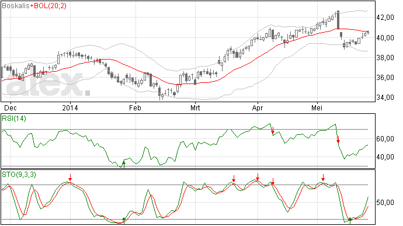The height and width of the screenshot is (226, 403).
Task: Click the 50,00 stochastic axis value
Action: 385,203
